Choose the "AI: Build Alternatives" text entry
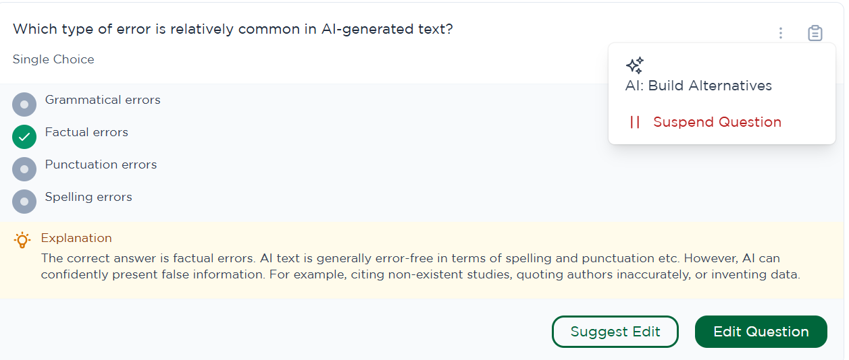Viewport: 849px width, 360px height. tap(698, 86)
